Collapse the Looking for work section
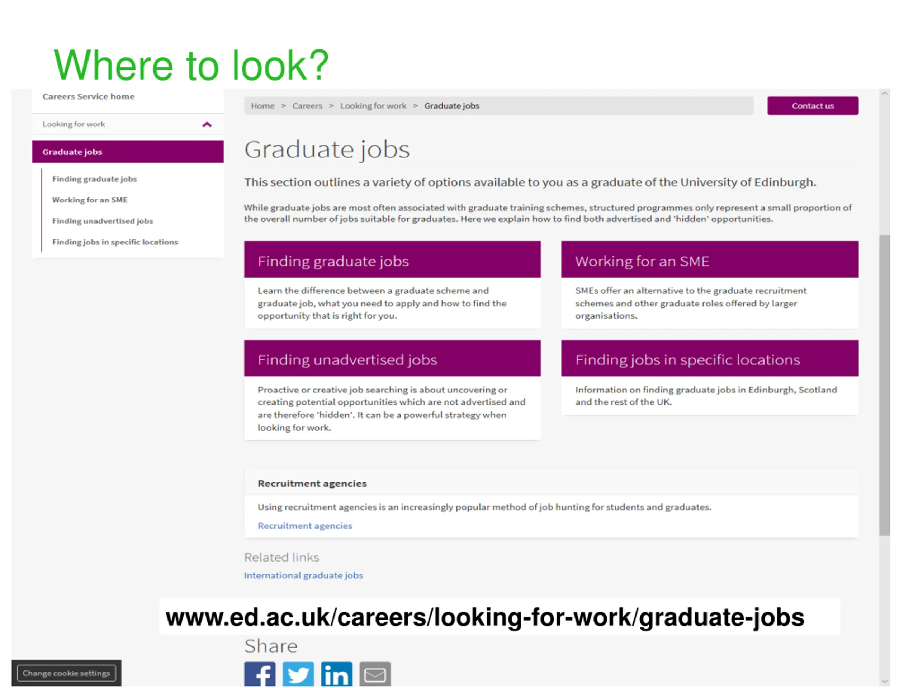Screen dimensions: 918x688 [x=207, y=124]
